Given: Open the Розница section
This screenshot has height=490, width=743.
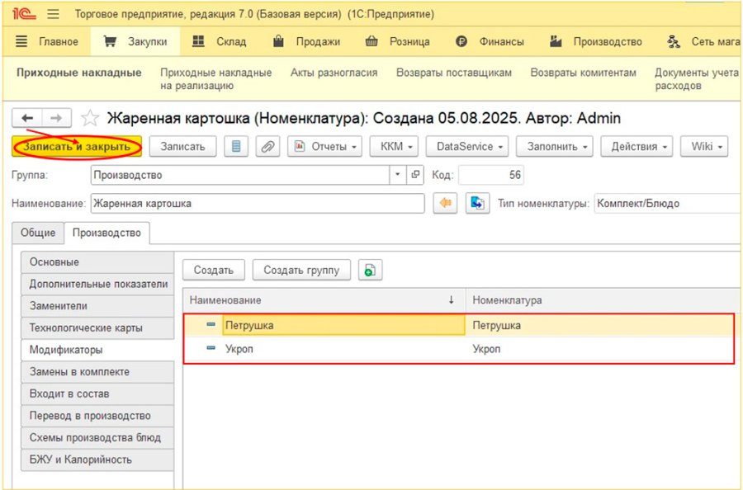Looking at the screenshot, I should pyautogui.click(x=398, y=42).
